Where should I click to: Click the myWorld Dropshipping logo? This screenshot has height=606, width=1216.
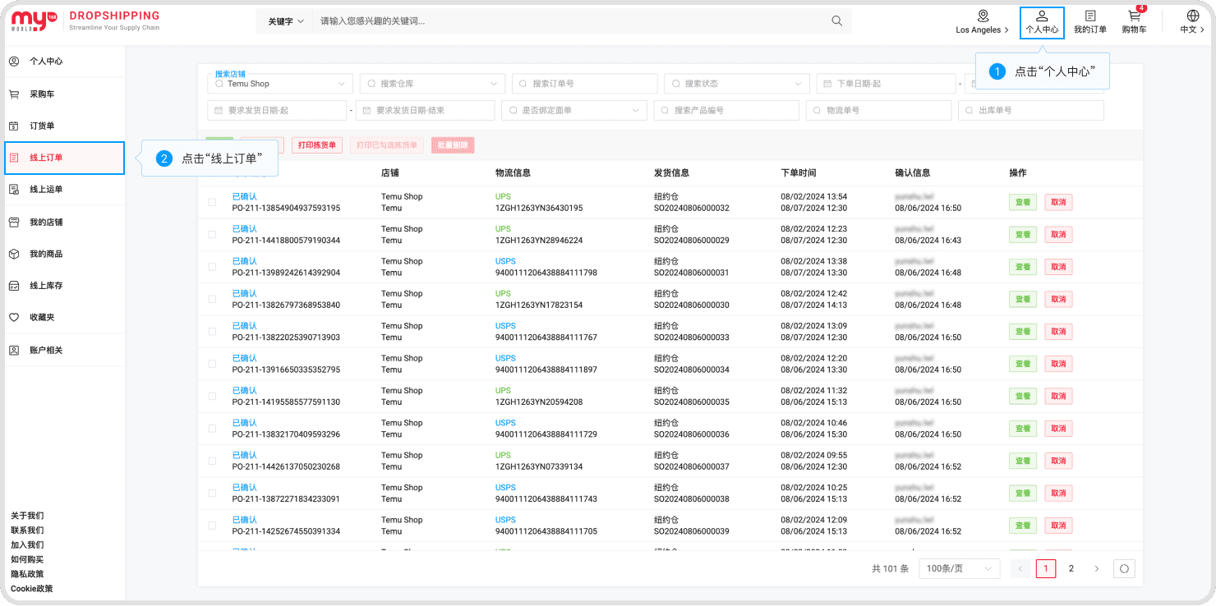[85, 21]
